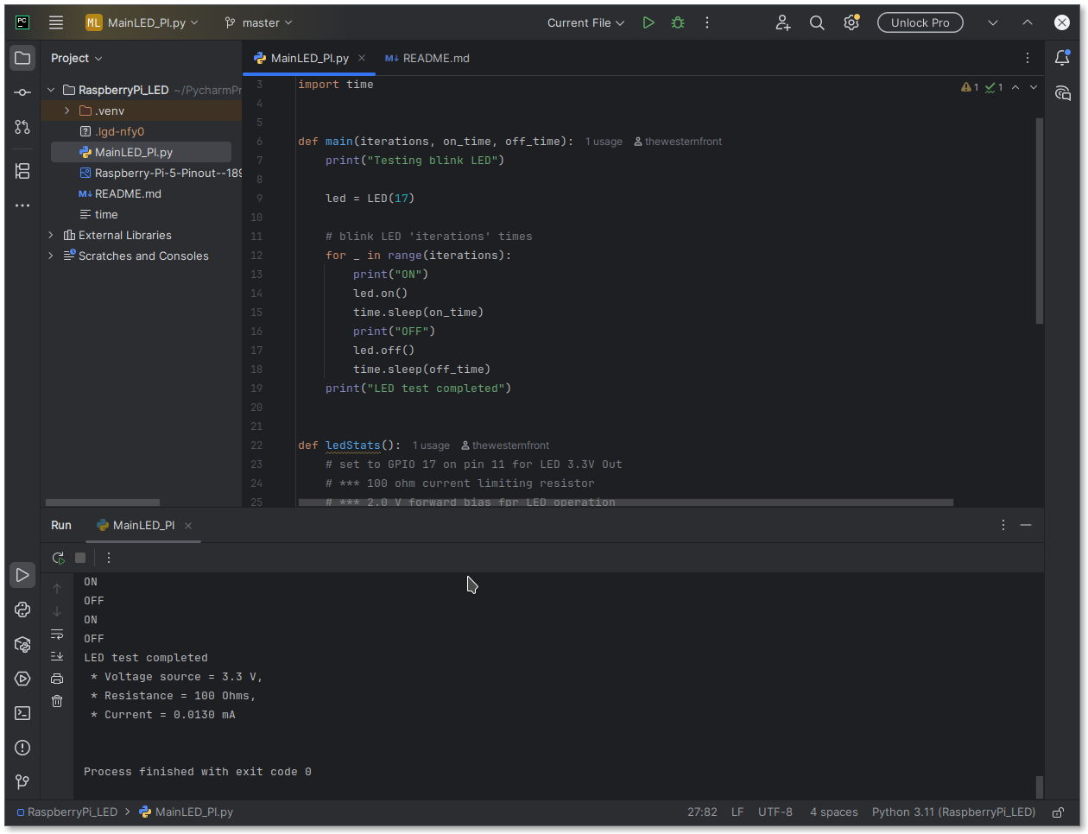Open the MainLED_PI.py project dropdown
The height and width of the screenshot is (834, 1088).
click(142, 23)
